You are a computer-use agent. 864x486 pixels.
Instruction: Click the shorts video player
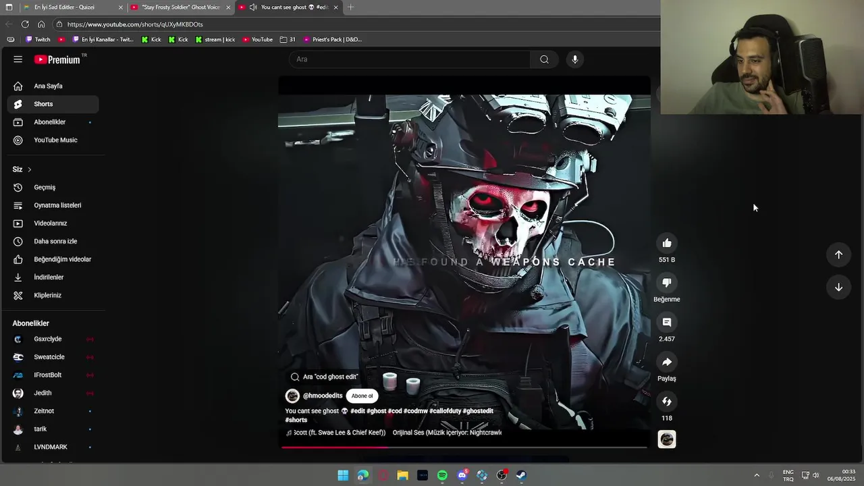[x=464, y=262]
